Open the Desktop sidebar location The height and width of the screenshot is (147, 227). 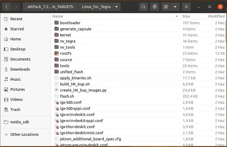(25, 49)
